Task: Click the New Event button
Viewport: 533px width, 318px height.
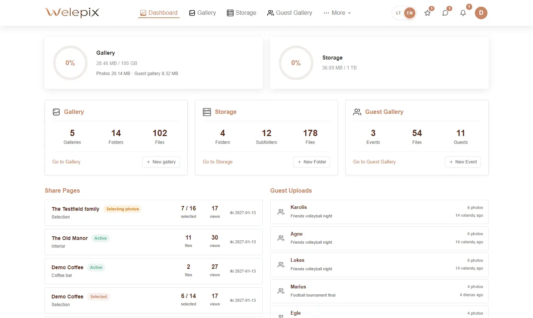Action: point(463,162)
